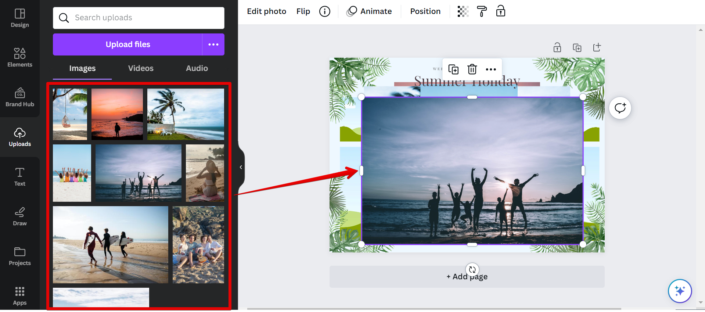This screenshot has height=312, width=705.
Task: Open the Projects panel
Action: point(20,256)
